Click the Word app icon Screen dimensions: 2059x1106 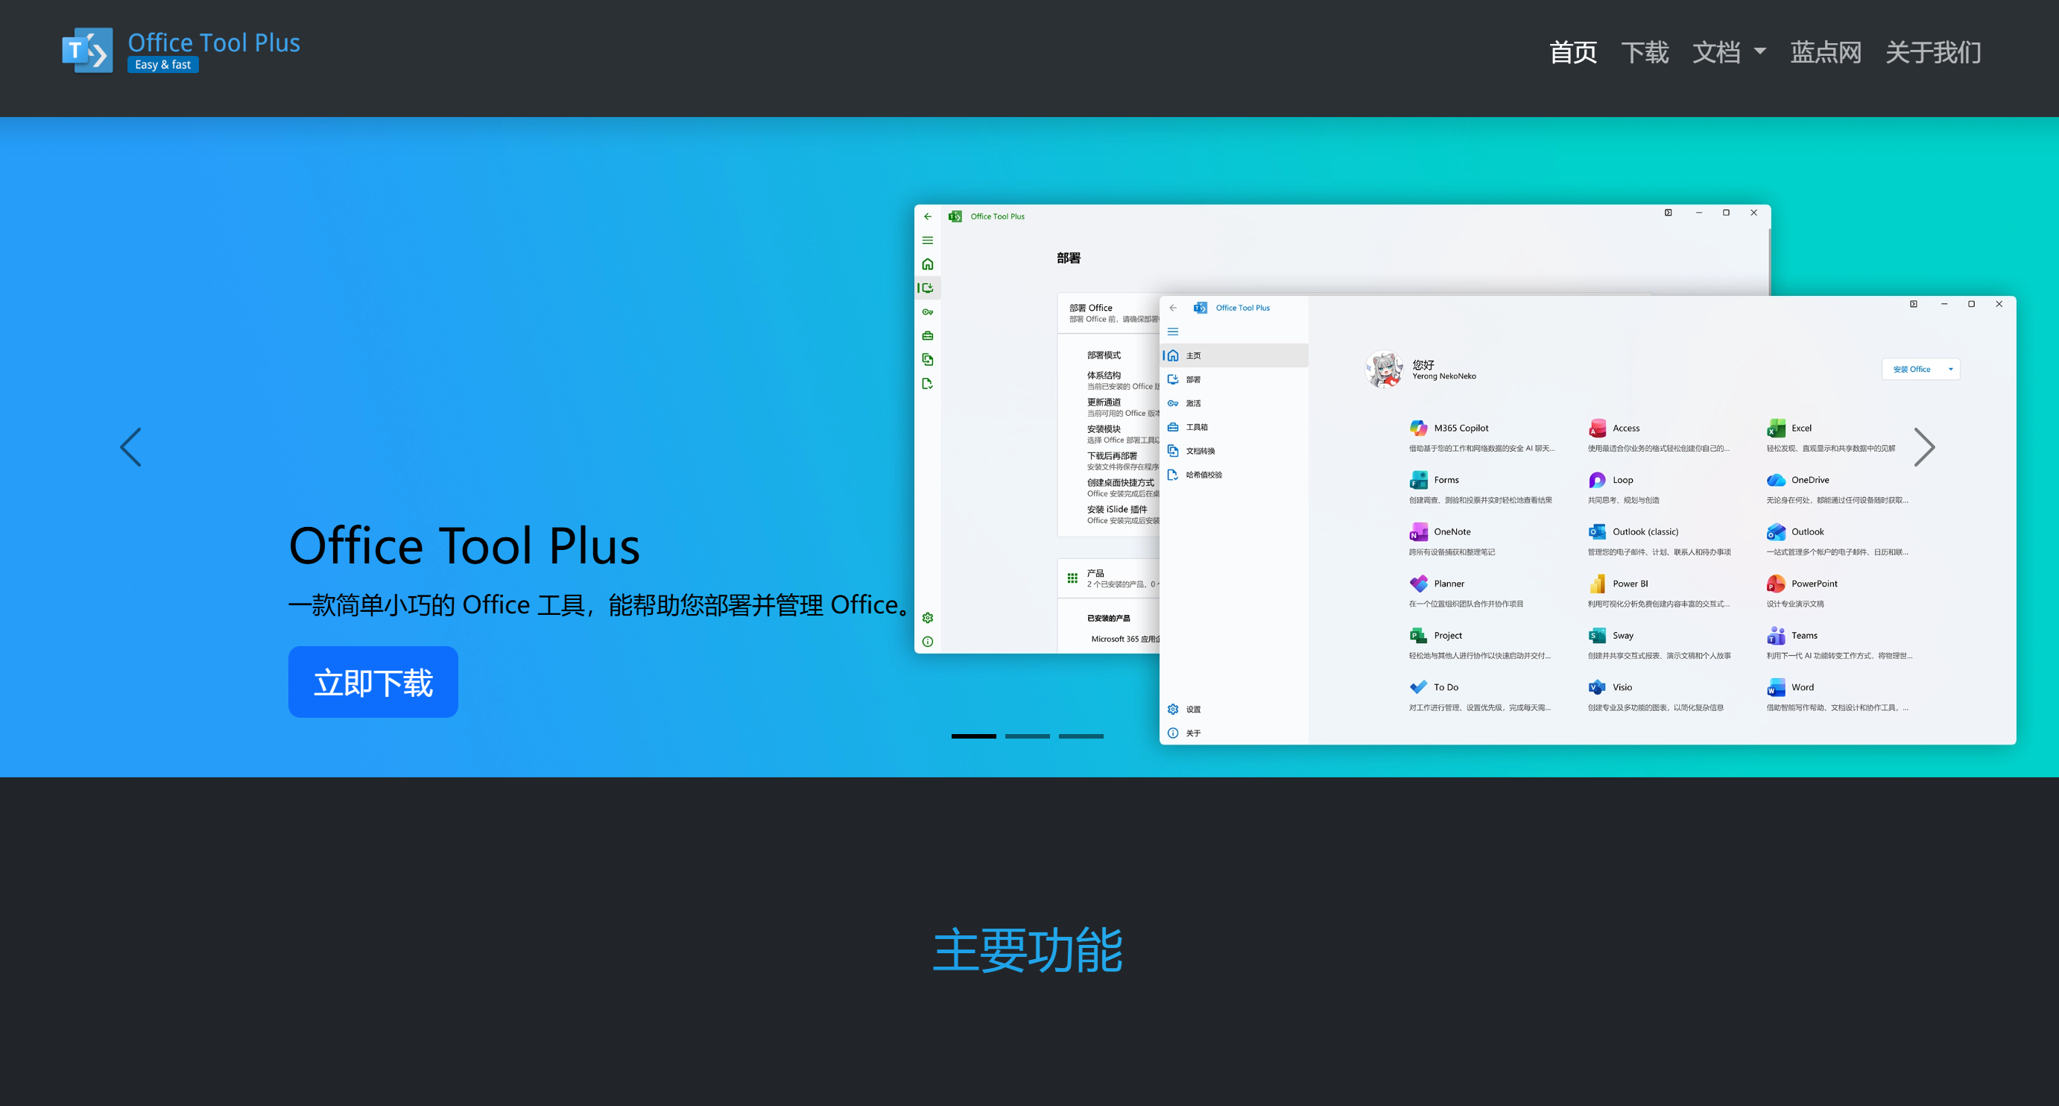(1776, 687)
